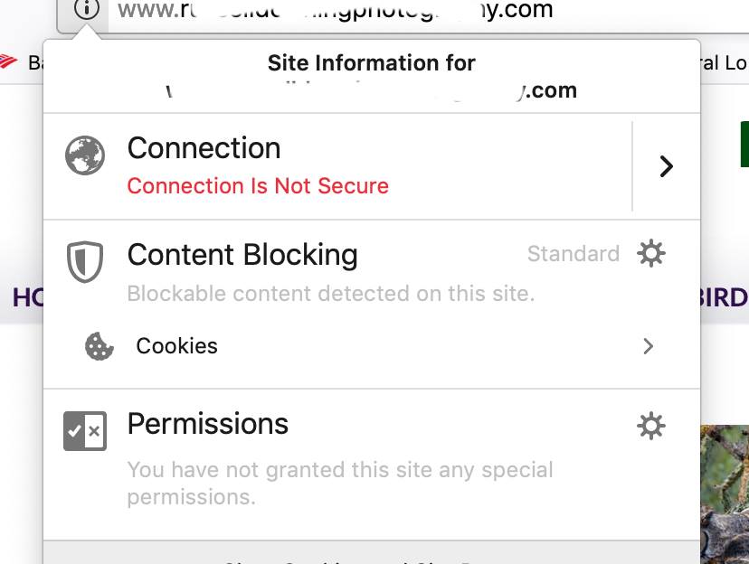Open Content Blocking settings gear

click(651, 254)
